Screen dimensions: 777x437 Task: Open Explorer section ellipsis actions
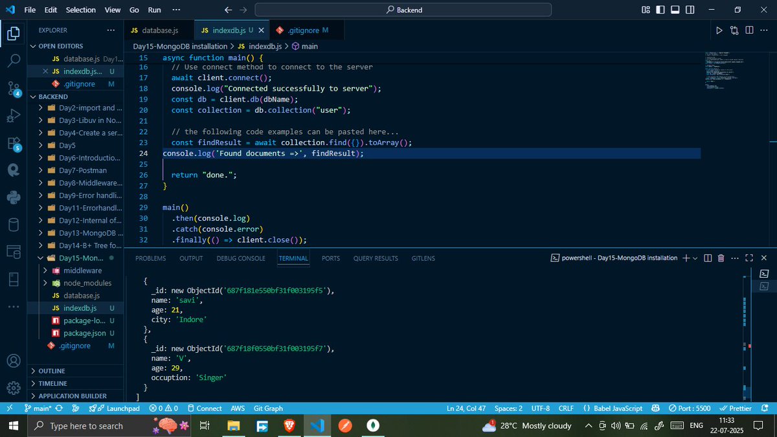tap(111, 30)
